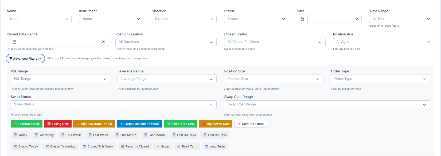Select the Large Positions (>$50K) filter
This screenshot has height=156, width=441.
139,124
